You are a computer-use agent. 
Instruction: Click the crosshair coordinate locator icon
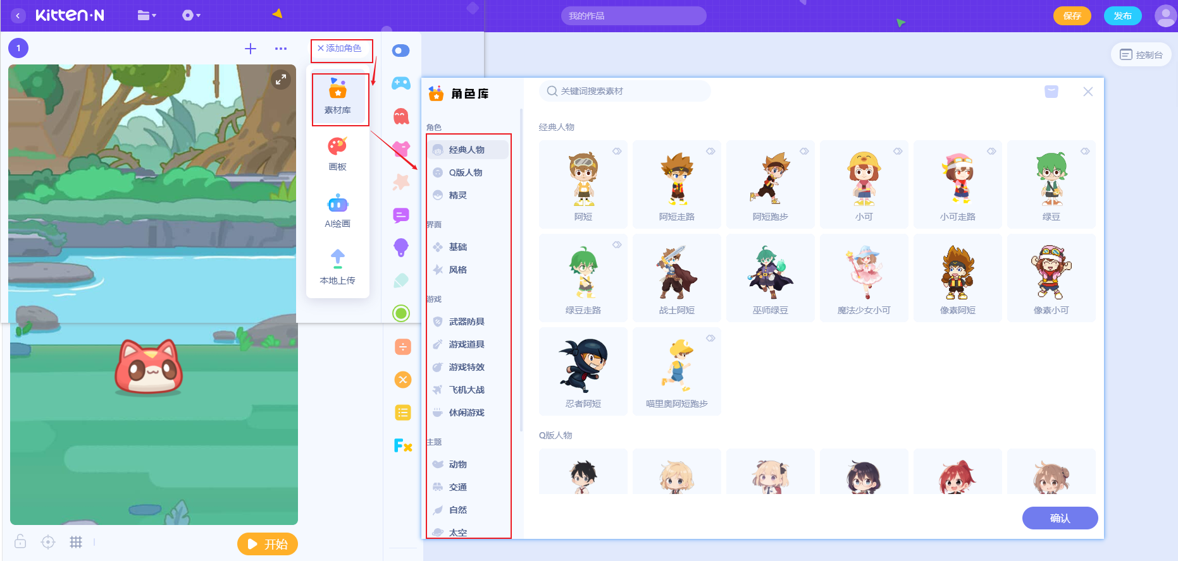pyautogui.click(x=48, y=542)
